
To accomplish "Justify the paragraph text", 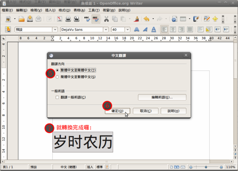I will click(x=190, y=29).
